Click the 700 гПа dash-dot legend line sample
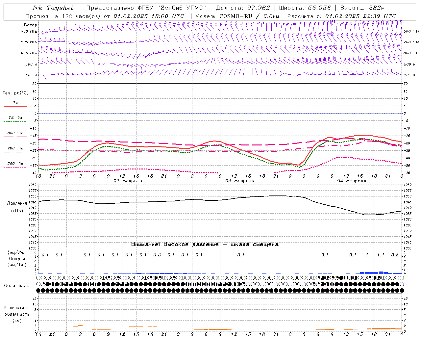Screen dimensions: 421x337 click(15, 152)
